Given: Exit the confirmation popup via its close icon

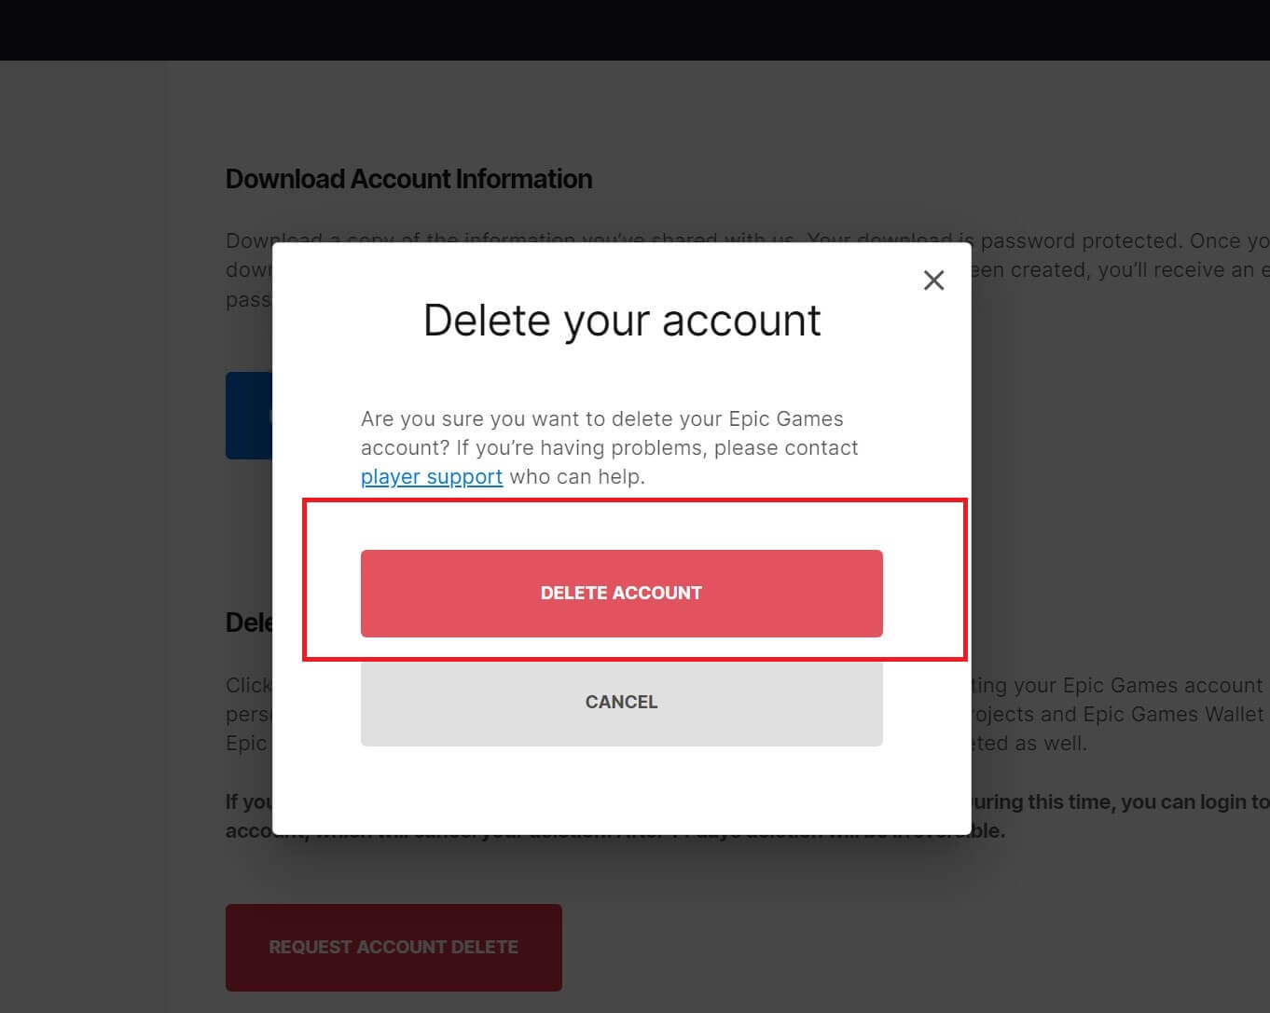Looking at the screenshot, I should (x=933, y=280).
